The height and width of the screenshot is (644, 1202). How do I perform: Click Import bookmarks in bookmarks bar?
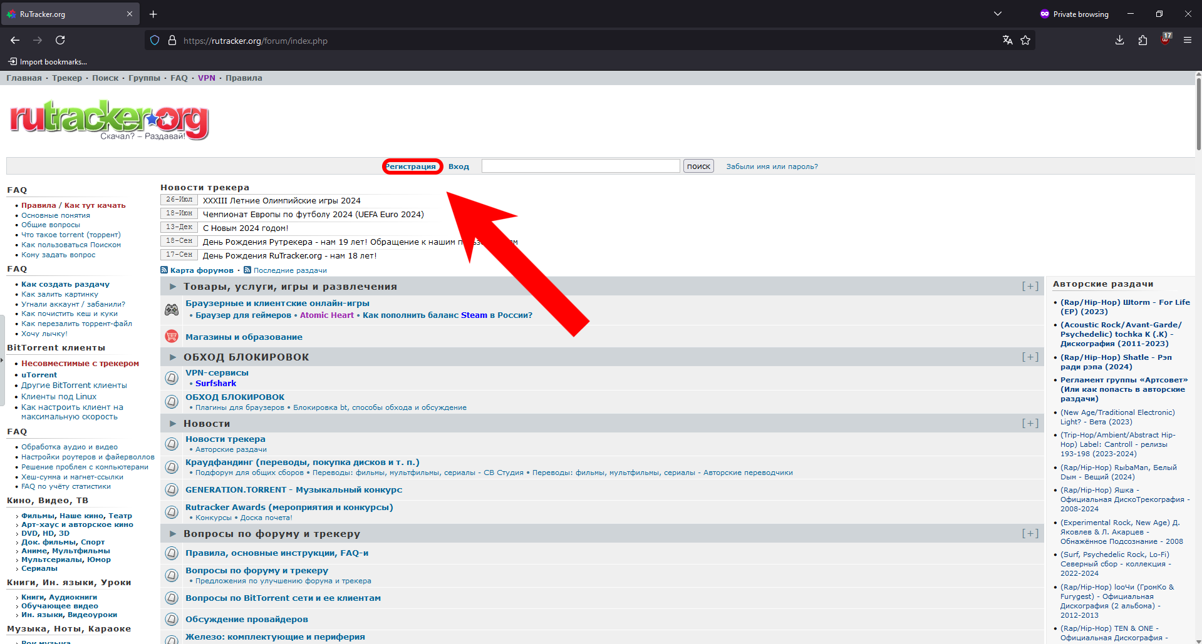pyautogui.click(x=48, y=62)
